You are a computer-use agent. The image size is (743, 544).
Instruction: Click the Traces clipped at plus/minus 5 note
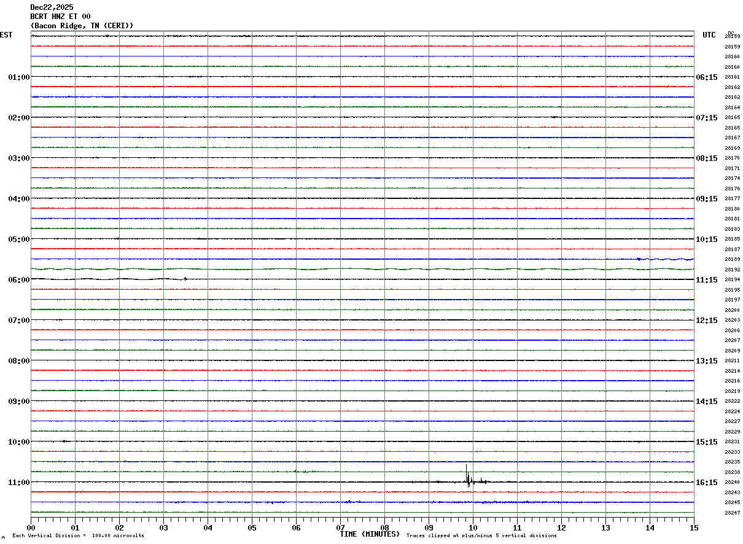coord(481,536)
